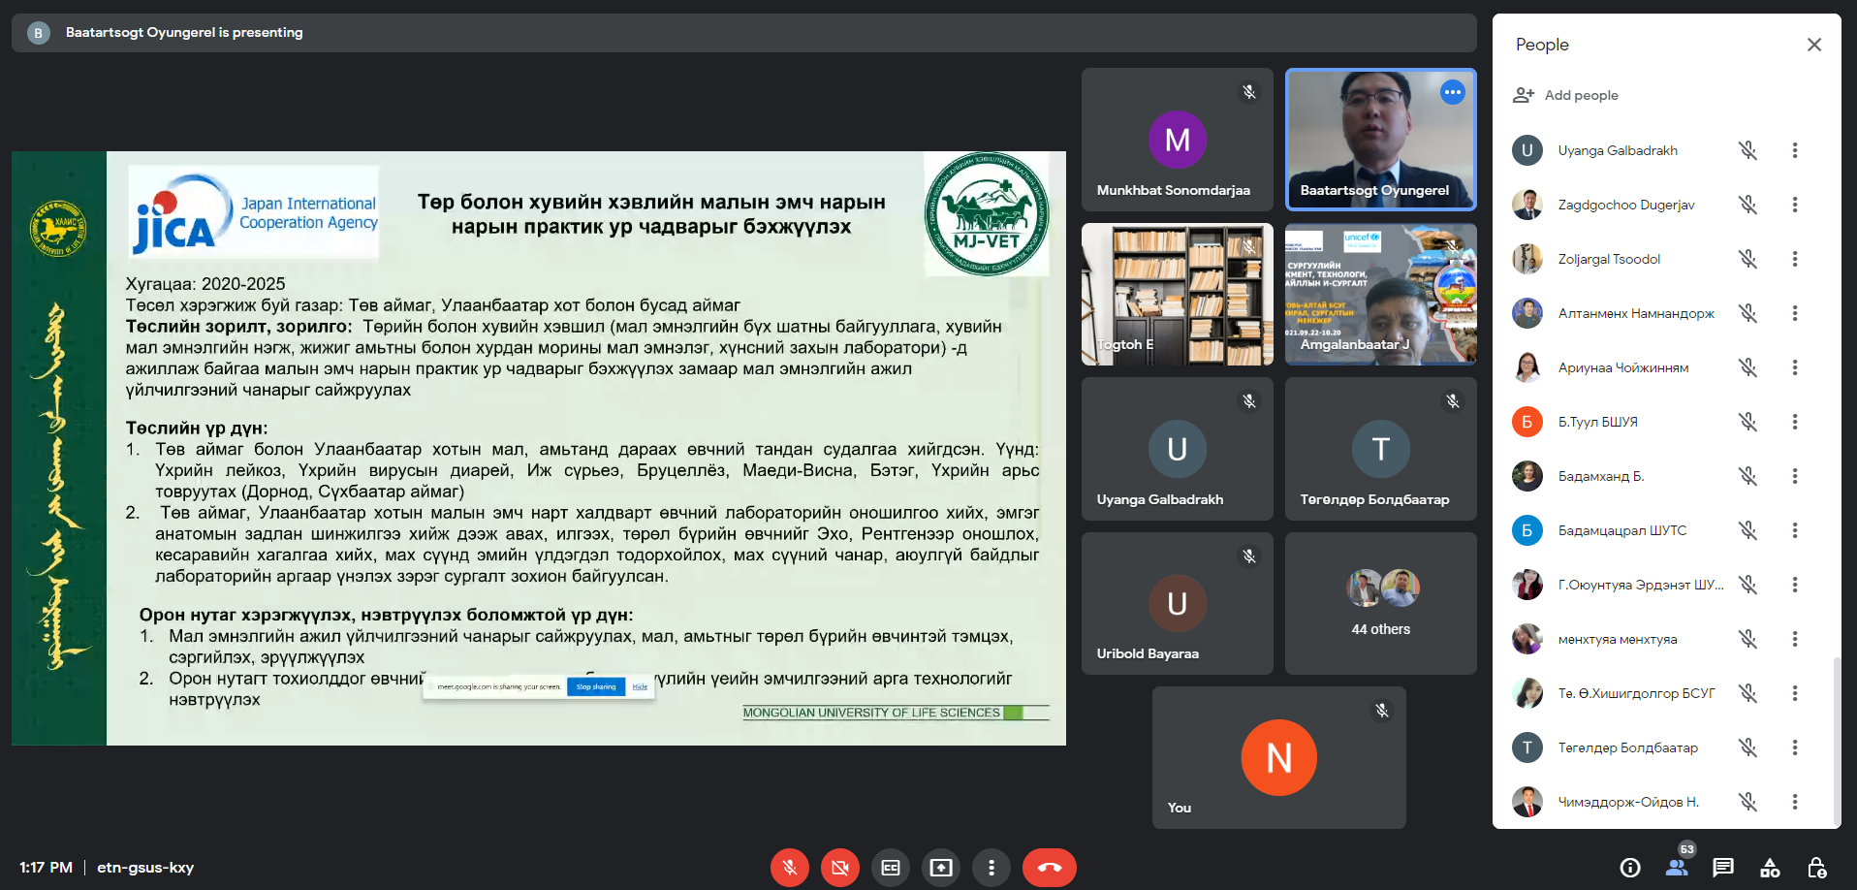Show everyone via the people icon
This screenshot has height=890, width=1857.
click(x=1677, y=868)
